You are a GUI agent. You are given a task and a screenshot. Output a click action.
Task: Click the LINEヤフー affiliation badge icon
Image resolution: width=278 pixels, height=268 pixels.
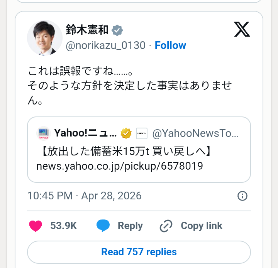pos(142,133)
